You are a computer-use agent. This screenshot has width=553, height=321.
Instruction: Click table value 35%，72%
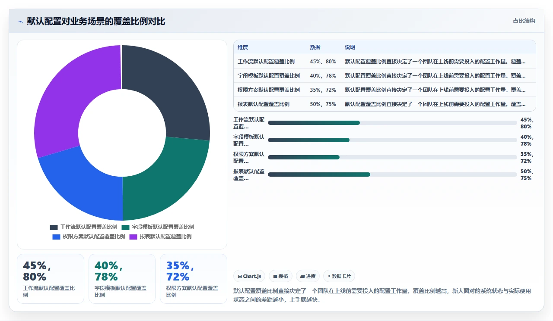323,90
